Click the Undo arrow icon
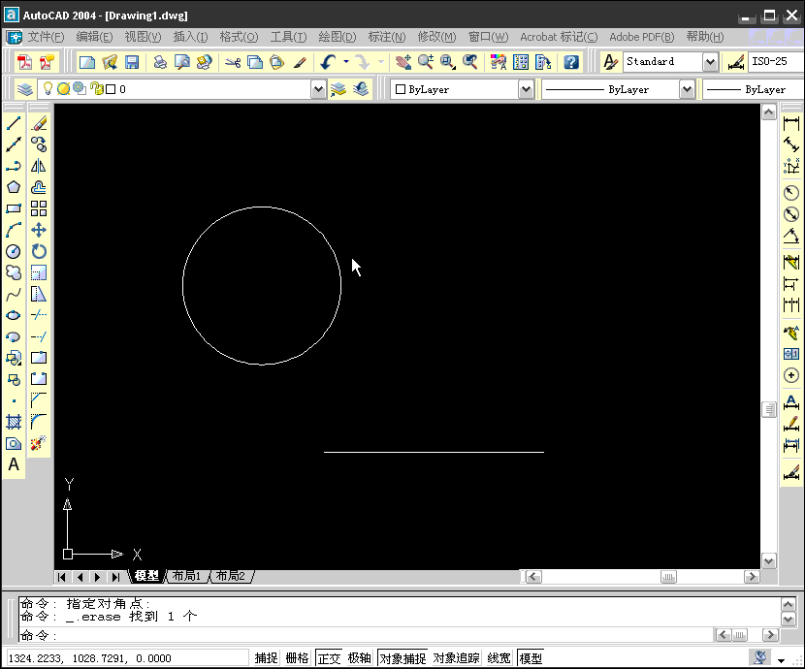 [x=328, y=62]
